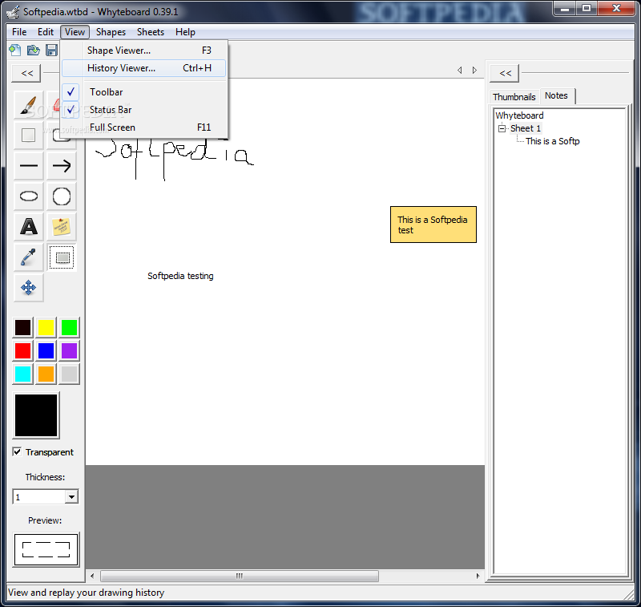The width and height of the screenshot is (641, 607).
Task: Open the Sheets menu
Action: (151, 32)
